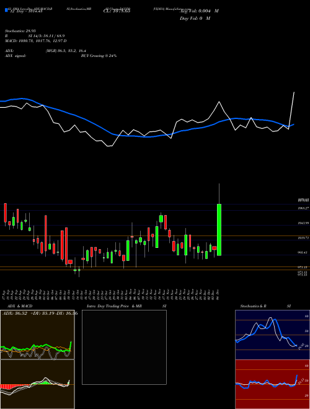
Task: Select the 'ADX signal:' label
Action: click(15, 56)
